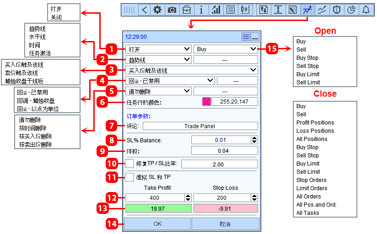Viewport: 377px width, 234px height.
Task: Click the 12:29:00 panel title time
Action: coord(136,37)
